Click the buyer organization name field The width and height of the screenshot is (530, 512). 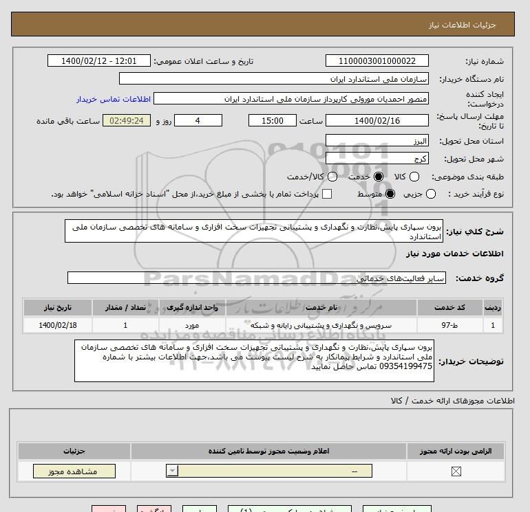coord(274,79)
